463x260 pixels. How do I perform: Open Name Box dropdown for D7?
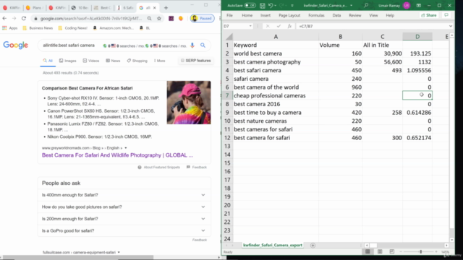[x=250, y=26]
